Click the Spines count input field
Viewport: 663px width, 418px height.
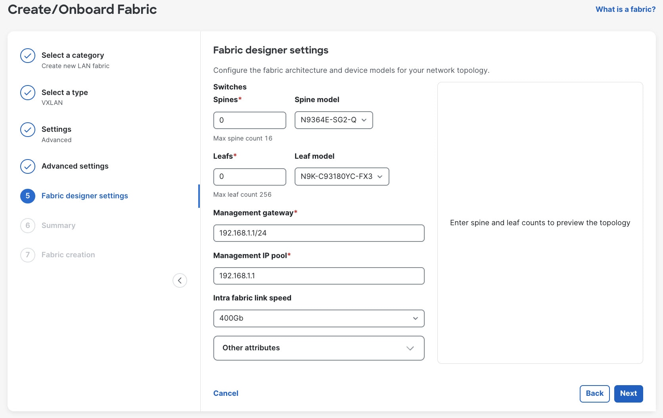[249, 120]
